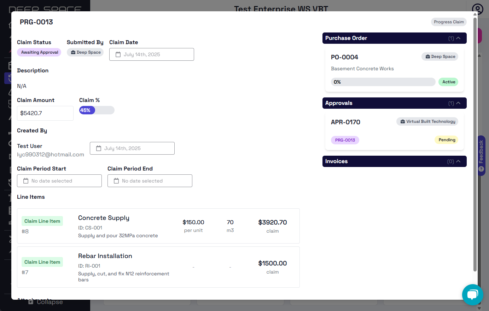Click the lyc990312@hotmail.com email
The image size is (489, 311).
click(51, 155)
